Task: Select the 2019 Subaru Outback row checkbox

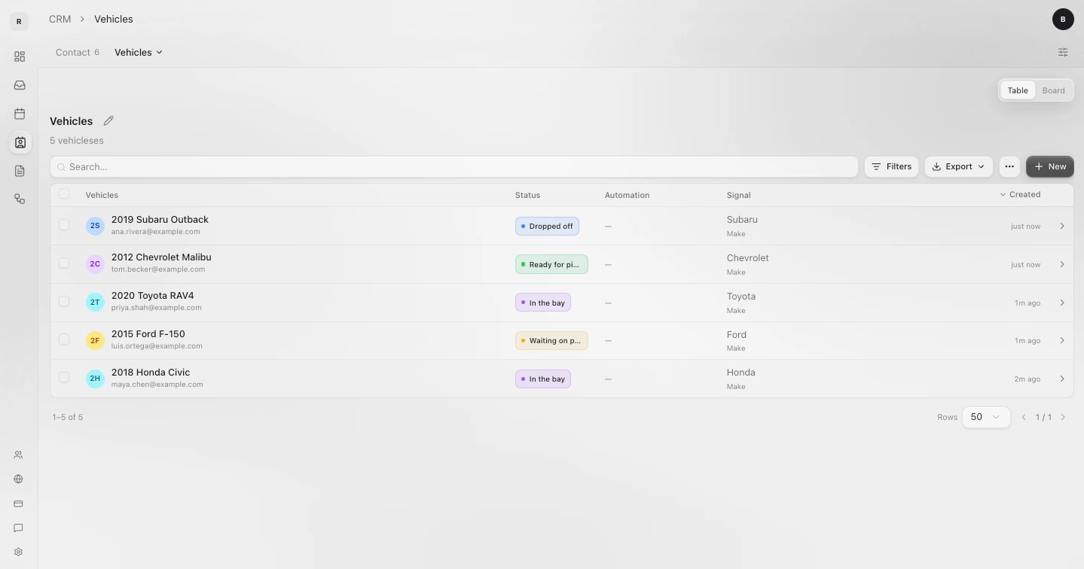Action: [64, 225]
